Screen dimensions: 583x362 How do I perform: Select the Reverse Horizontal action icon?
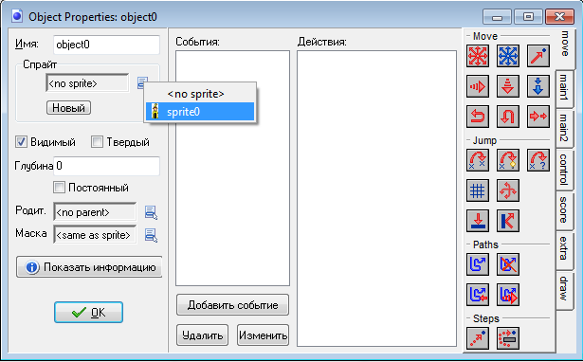point(478,117)
